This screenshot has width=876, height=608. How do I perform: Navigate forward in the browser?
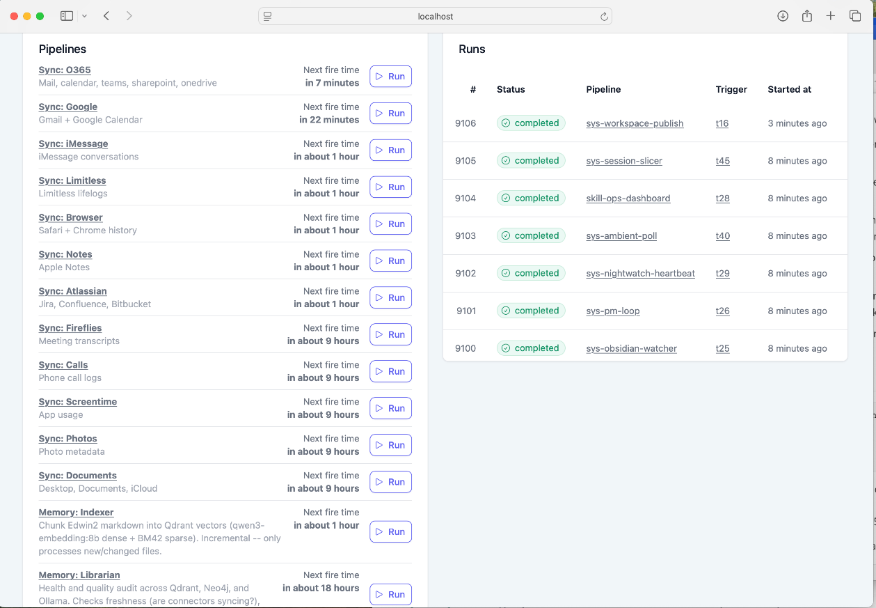click(129, 15)
